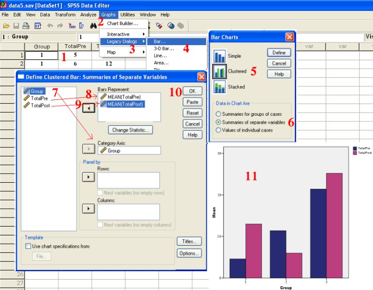Click the Go to Case toolbar icon

point(72,26)
